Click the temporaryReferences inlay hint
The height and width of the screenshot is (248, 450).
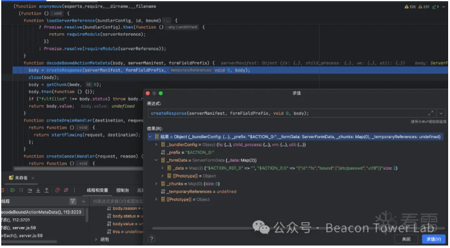coord(191,70)
